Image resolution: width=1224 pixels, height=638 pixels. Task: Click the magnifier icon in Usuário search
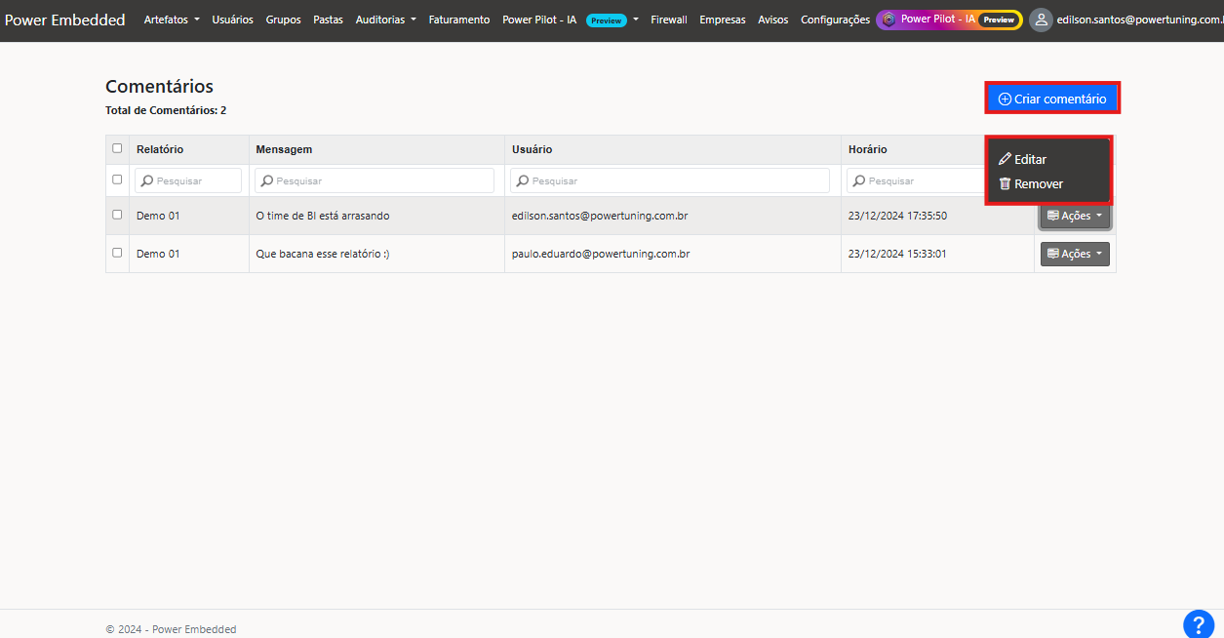click(522, 180)
